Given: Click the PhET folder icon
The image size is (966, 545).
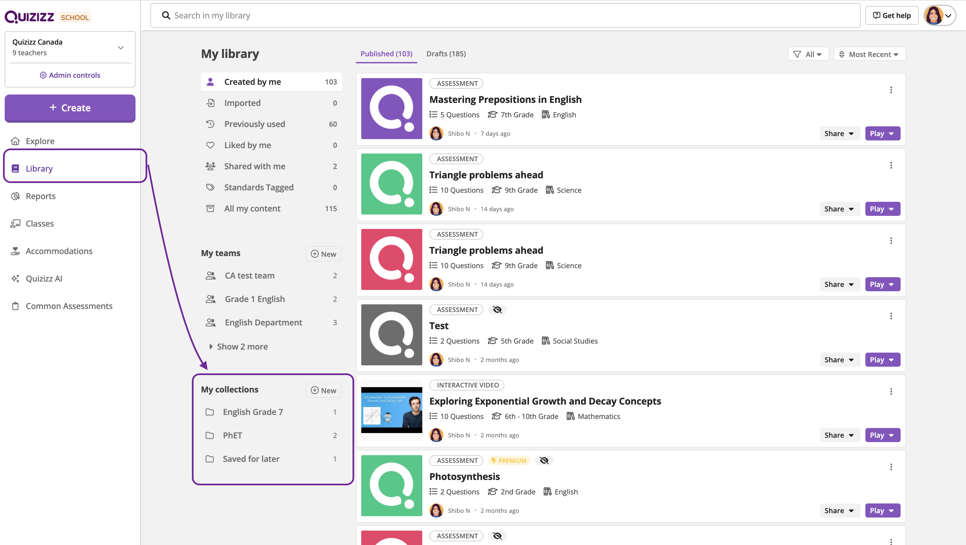Looking at the screenshot, I should (x=210, y=435).
